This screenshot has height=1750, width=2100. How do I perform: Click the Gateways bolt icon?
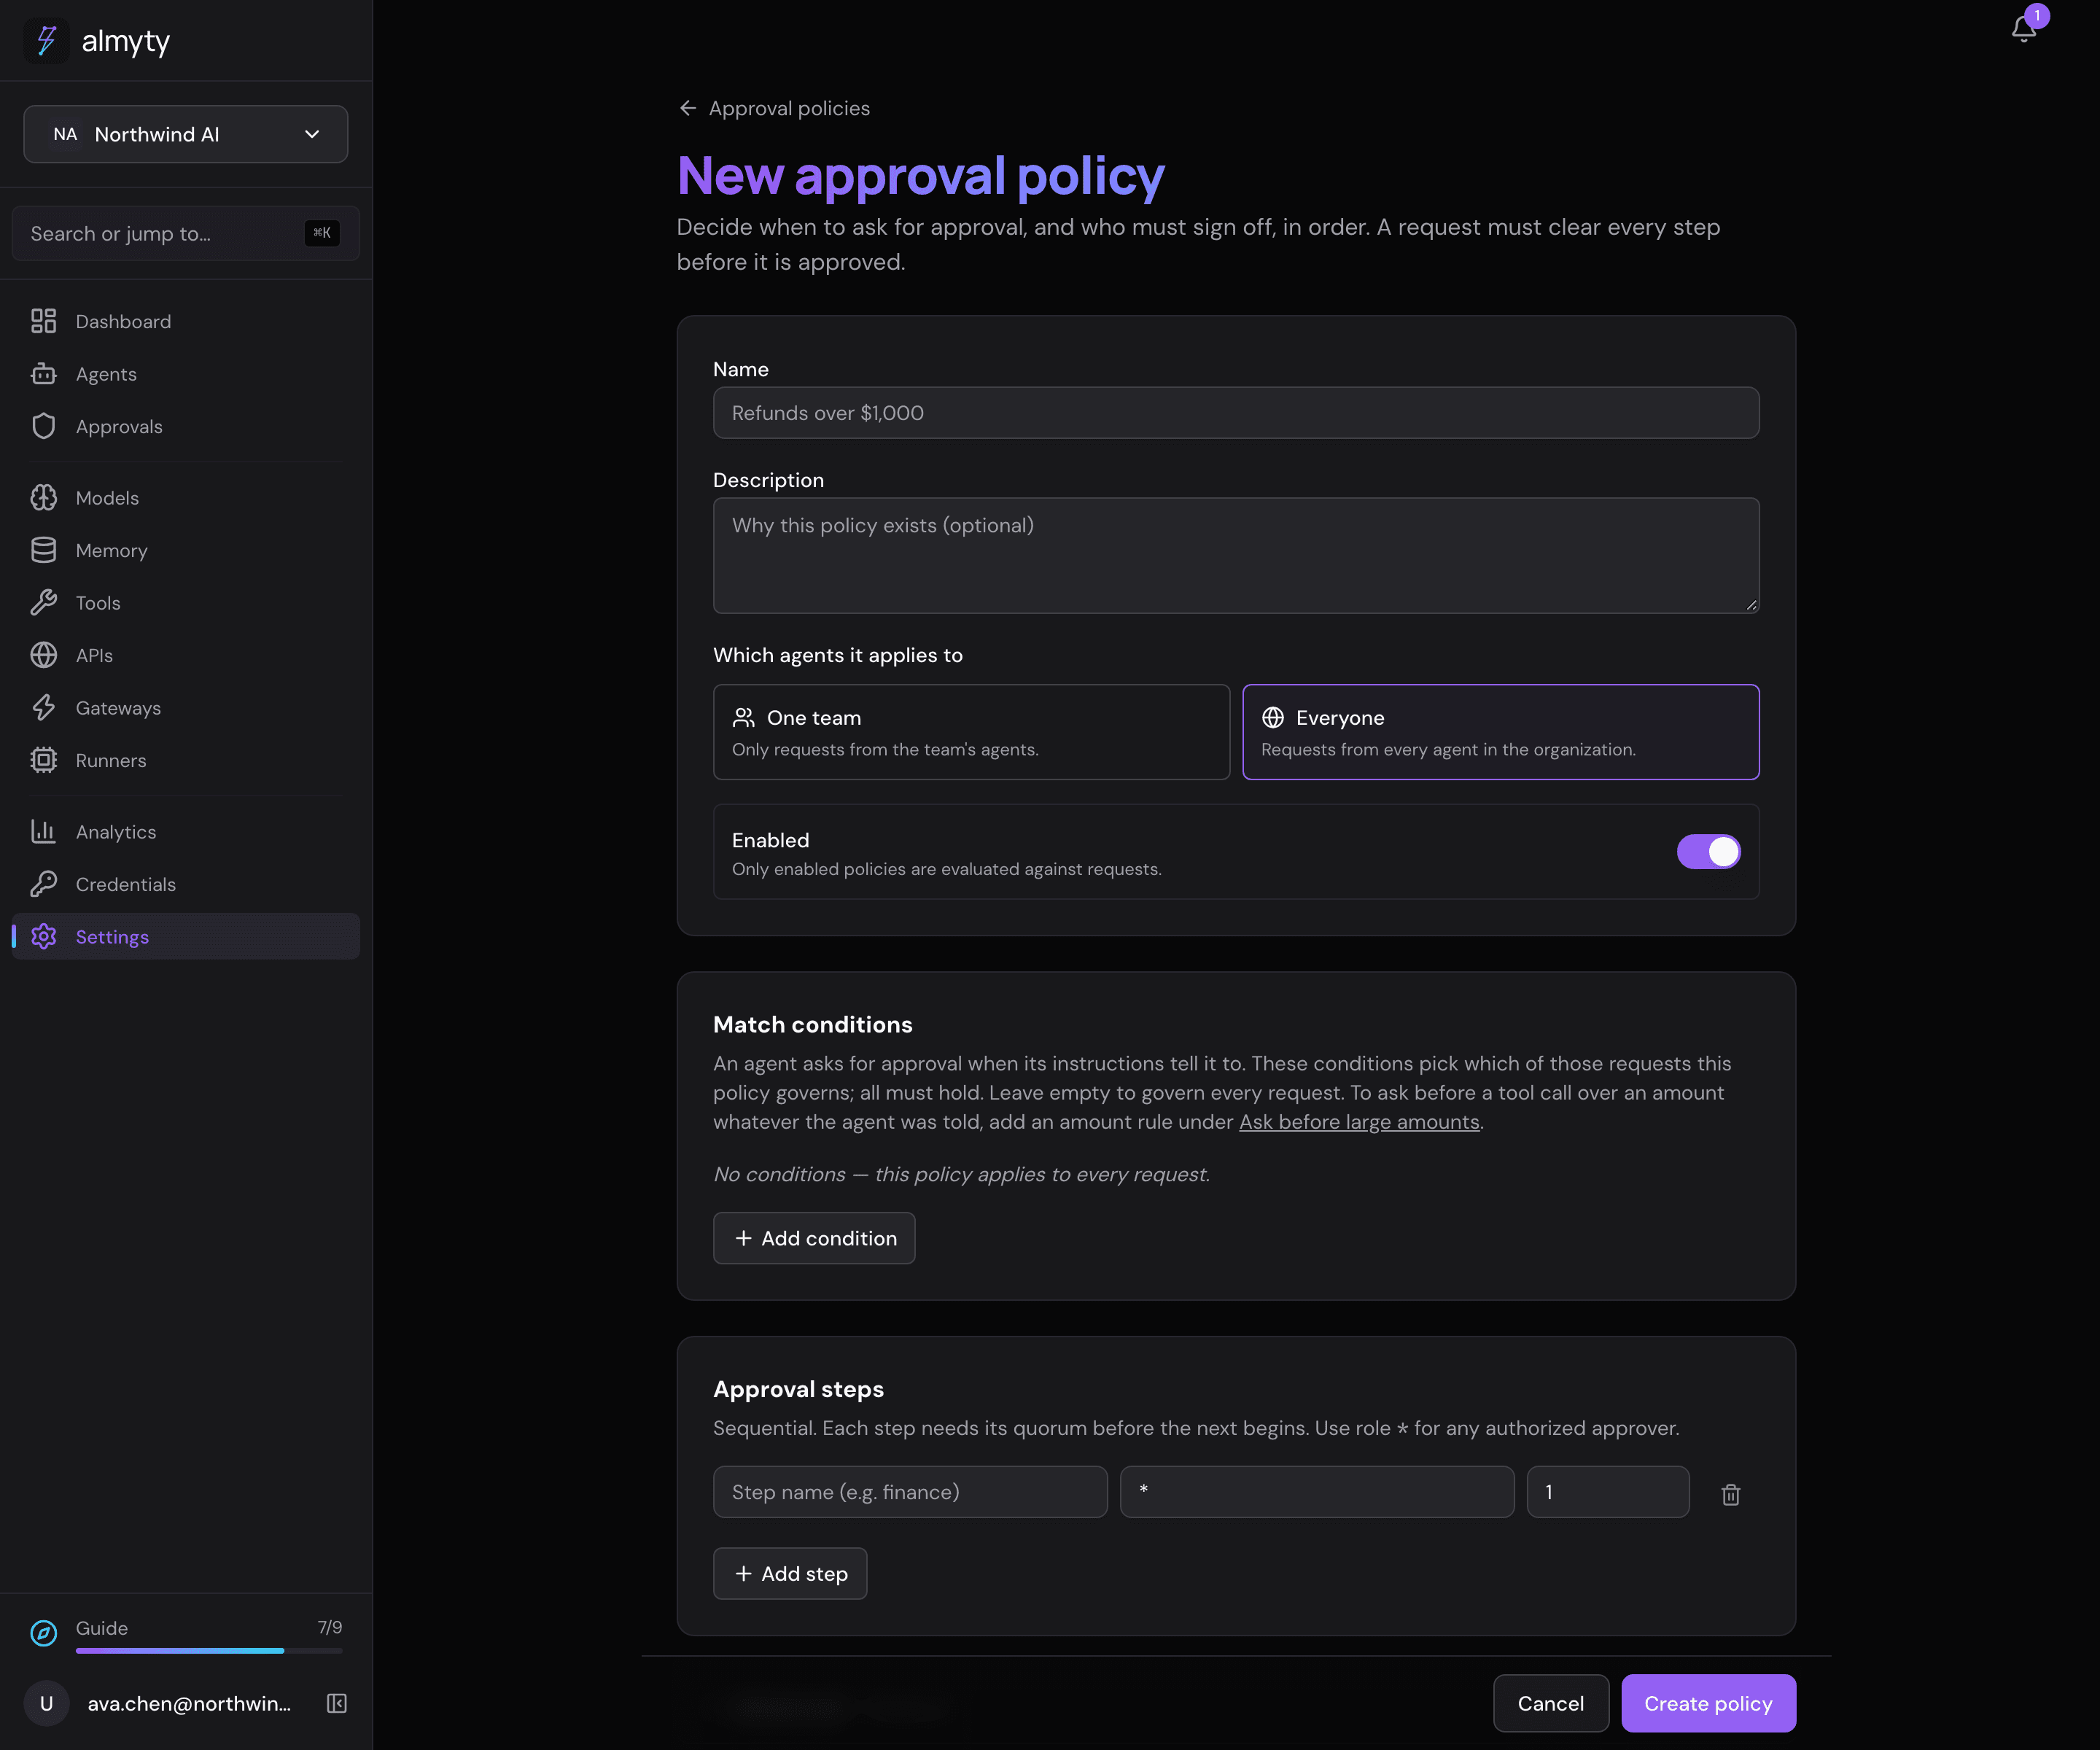coord(44,708)
